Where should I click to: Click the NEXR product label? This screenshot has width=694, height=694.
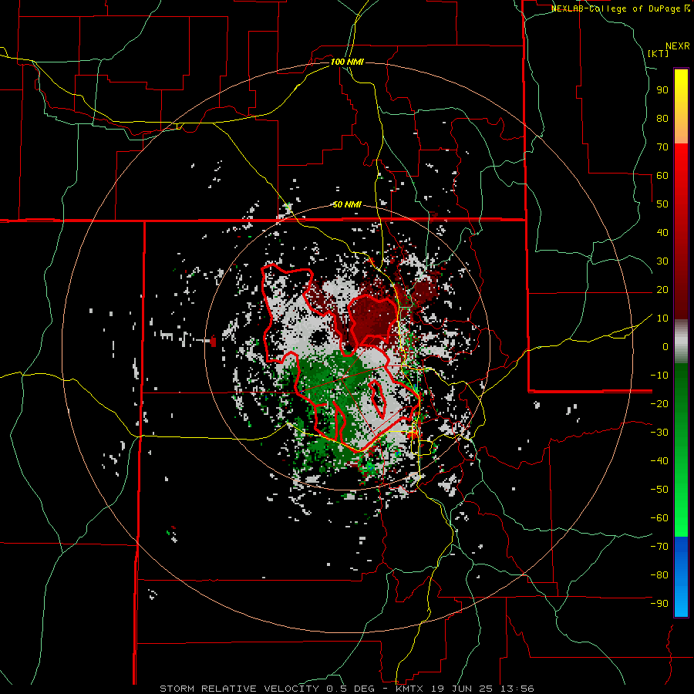click(678, 46)
